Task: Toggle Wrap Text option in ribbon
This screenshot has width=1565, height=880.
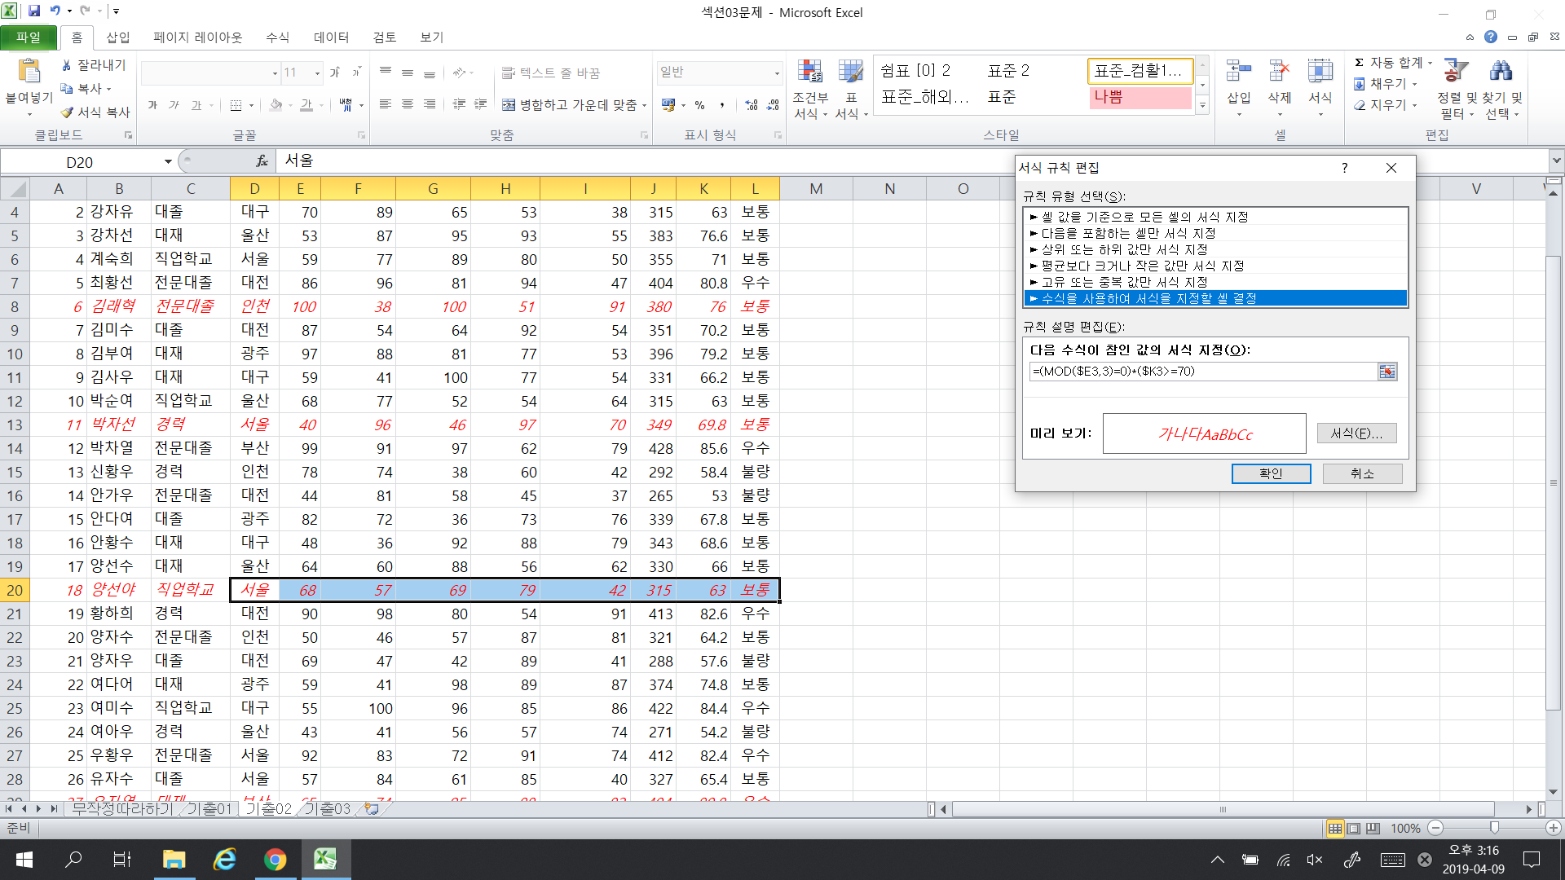Action: click(551, 73)
